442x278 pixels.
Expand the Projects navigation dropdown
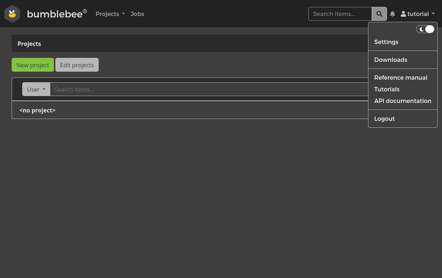coord(110,14)
